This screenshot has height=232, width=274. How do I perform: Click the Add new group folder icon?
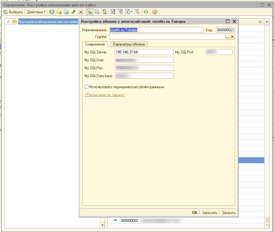pyautogui.click(x=59, y=12)
